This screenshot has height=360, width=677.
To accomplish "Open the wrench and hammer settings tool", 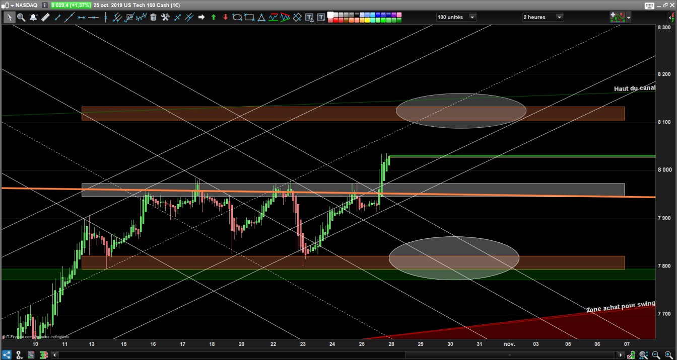I will pos(165,17).
